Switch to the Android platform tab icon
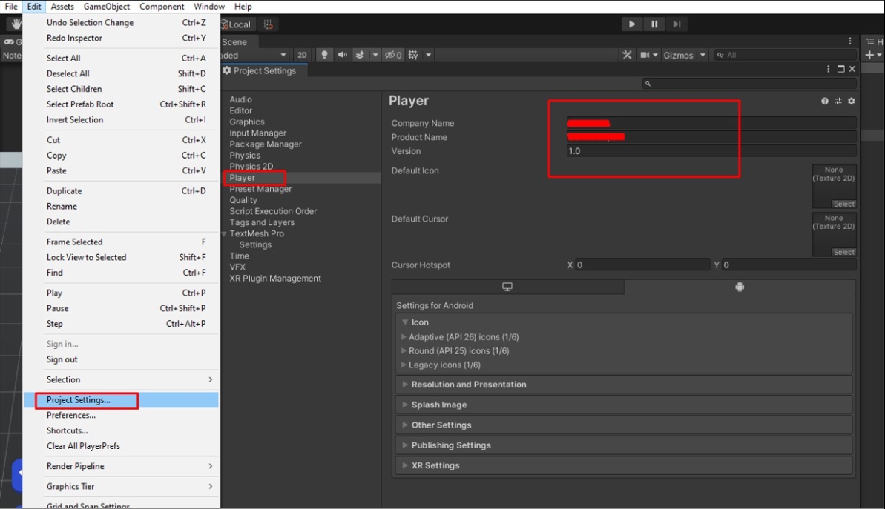 click(x=739, y=287)
